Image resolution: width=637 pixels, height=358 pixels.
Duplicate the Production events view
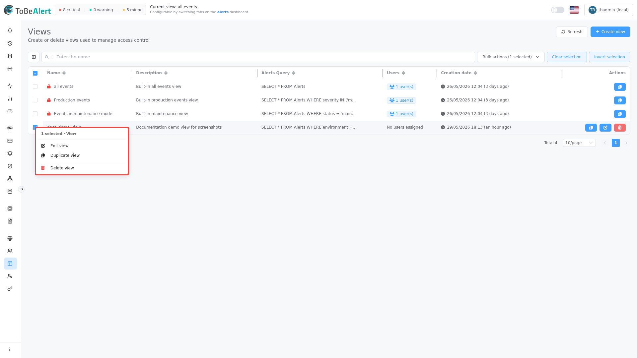620,100
